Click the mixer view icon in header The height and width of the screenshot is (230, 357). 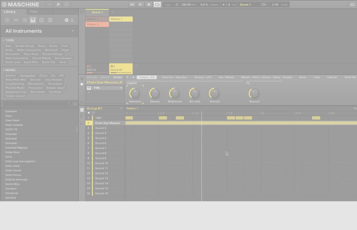point(66,5)
